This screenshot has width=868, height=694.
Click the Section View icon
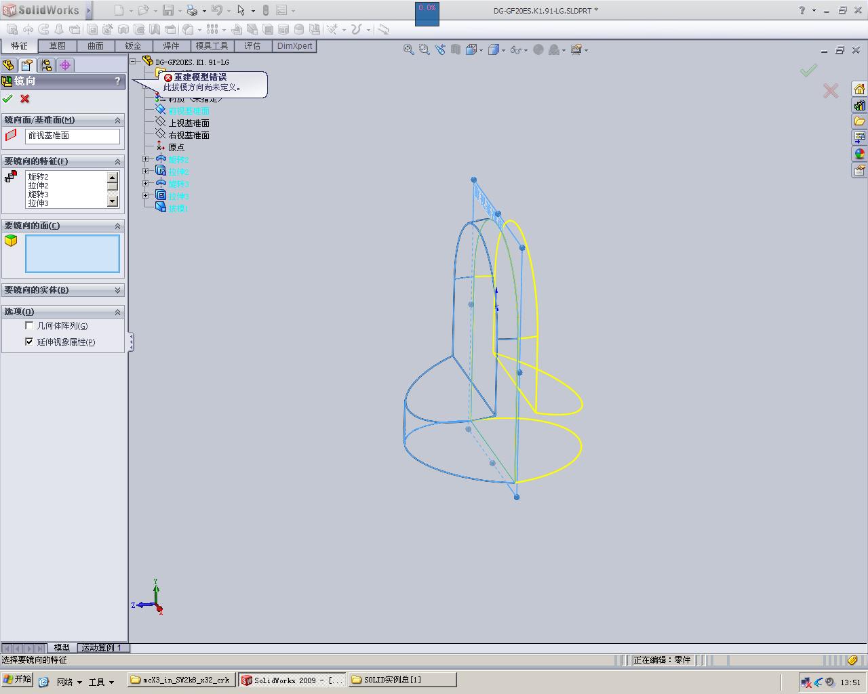pyautogui.click(x=456, y=49)
